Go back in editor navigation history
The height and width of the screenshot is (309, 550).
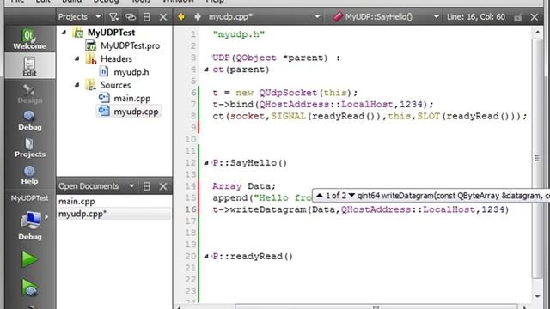tap(181, 16)
